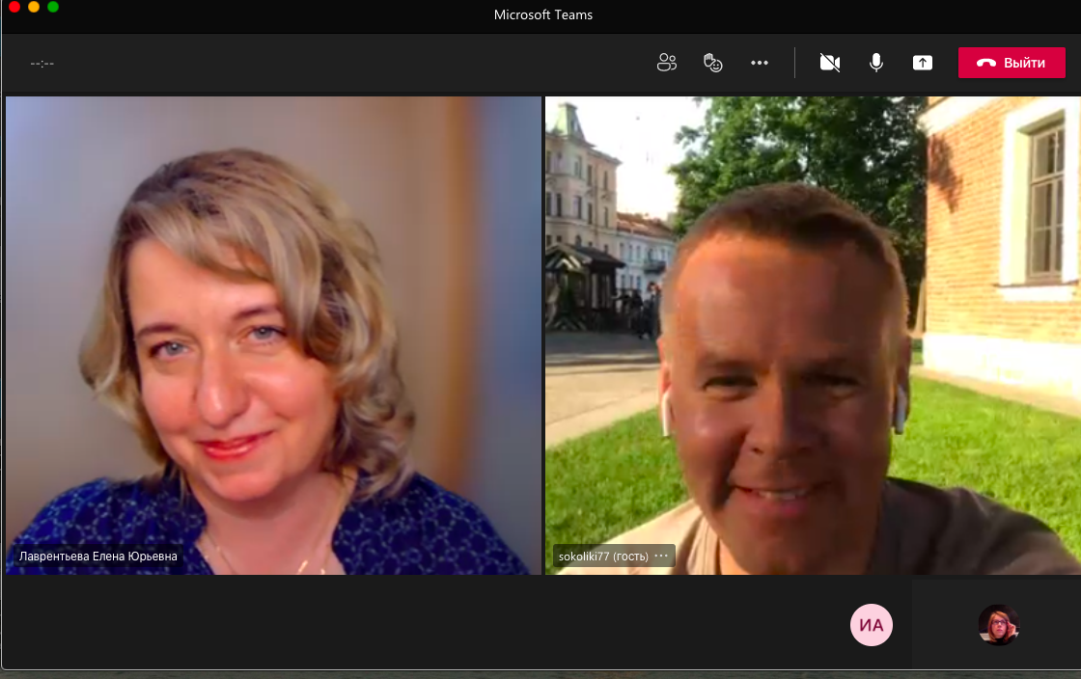Click the Microsoft Teams window title
This screenshot has height=679, width=1081.
pos(542,14)
